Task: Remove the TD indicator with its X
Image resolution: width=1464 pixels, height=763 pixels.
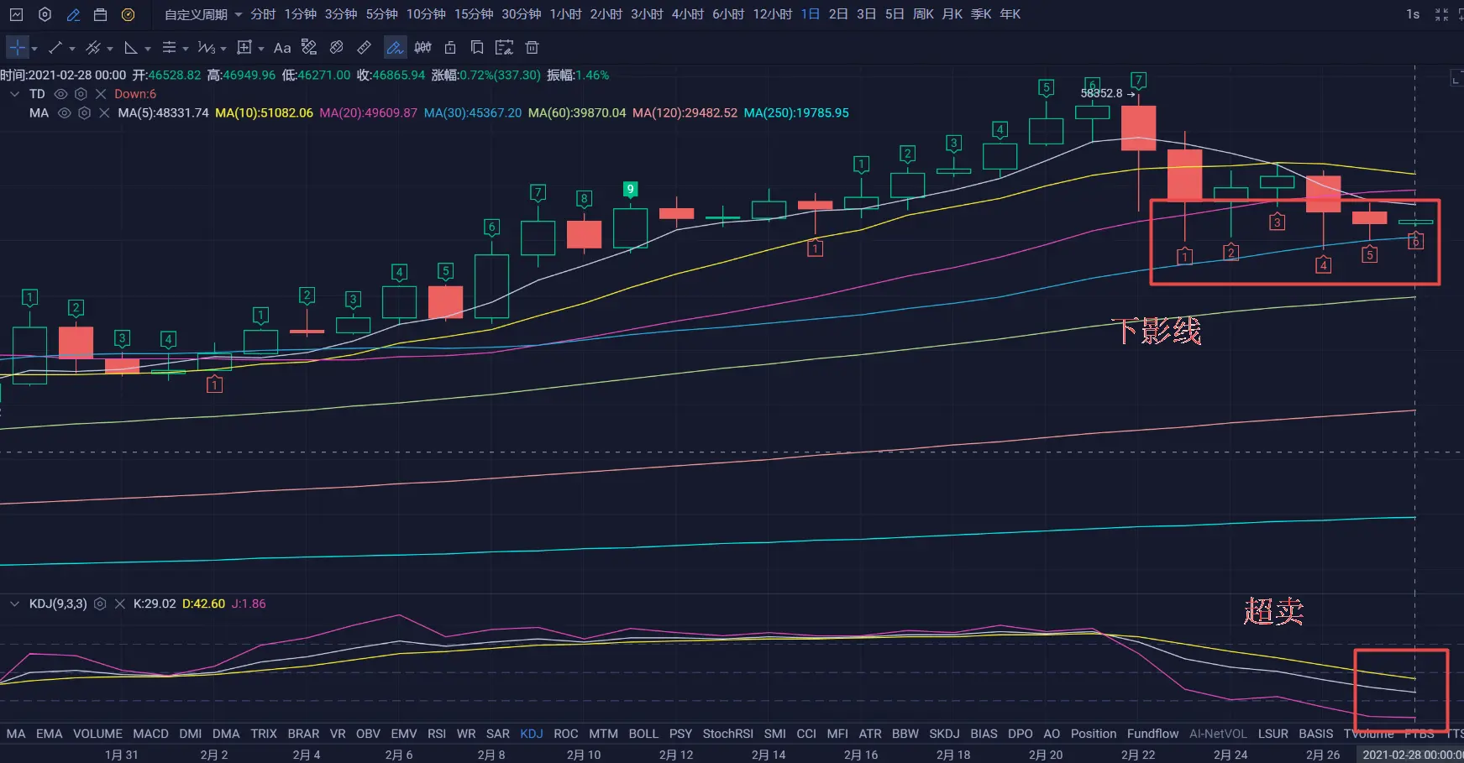Action: click(x=101, y=94)
